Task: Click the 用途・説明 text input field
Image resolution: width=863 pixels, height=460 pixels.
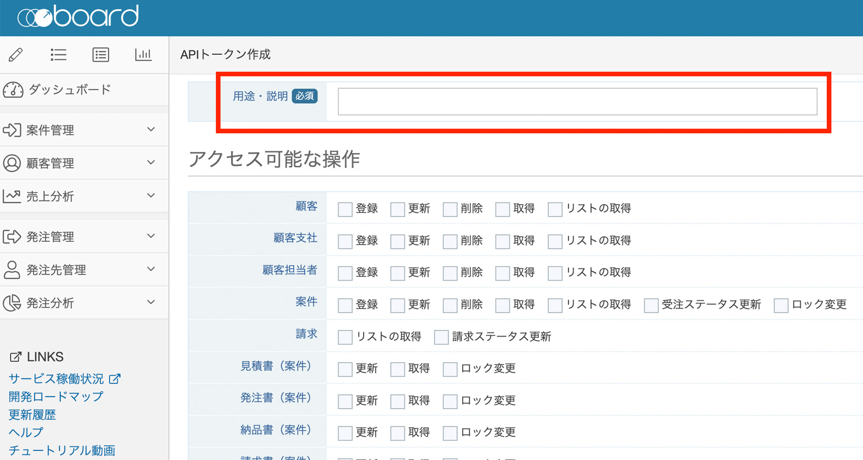Action: (577, 102)
